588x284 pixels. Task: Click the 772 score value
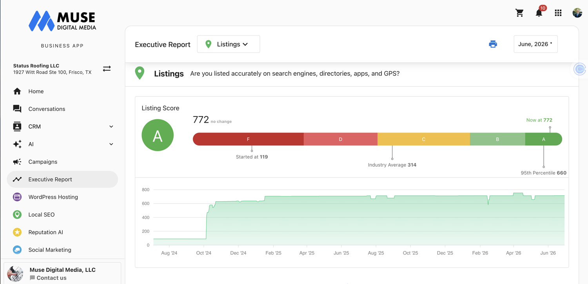tap(201, 120)
